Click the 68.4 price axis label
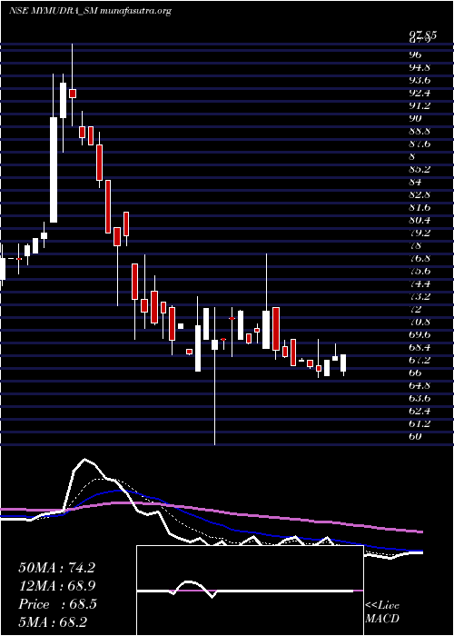Image resolution: width=454 pixels, height=636 pixels. pos(419,348)
